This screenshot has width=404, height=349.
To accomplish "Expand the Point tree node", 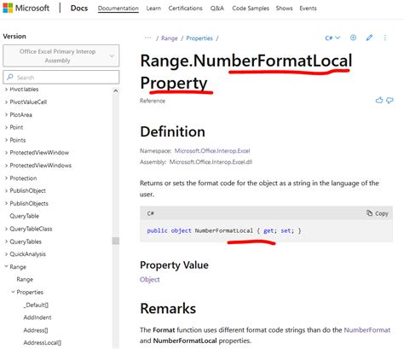I will click(6, 127).
